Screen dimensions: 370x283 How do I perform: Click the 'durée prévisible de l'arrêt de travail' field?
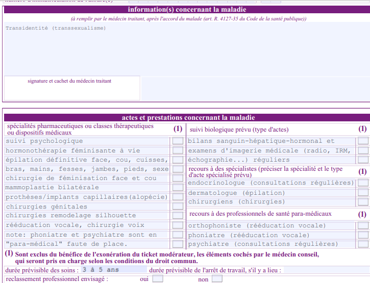(327, 270)
